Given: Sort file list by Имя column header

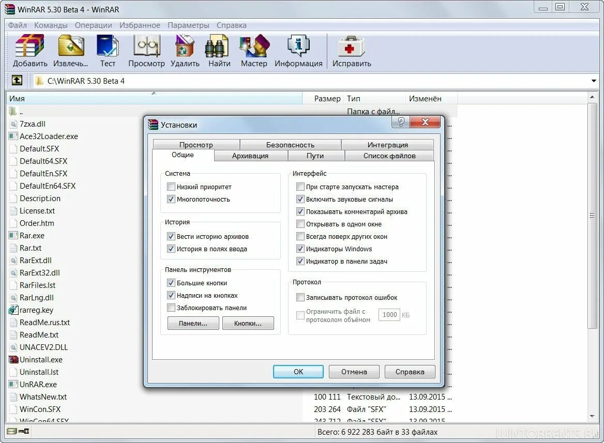Looking at the screenshot, I should [154, 99].
